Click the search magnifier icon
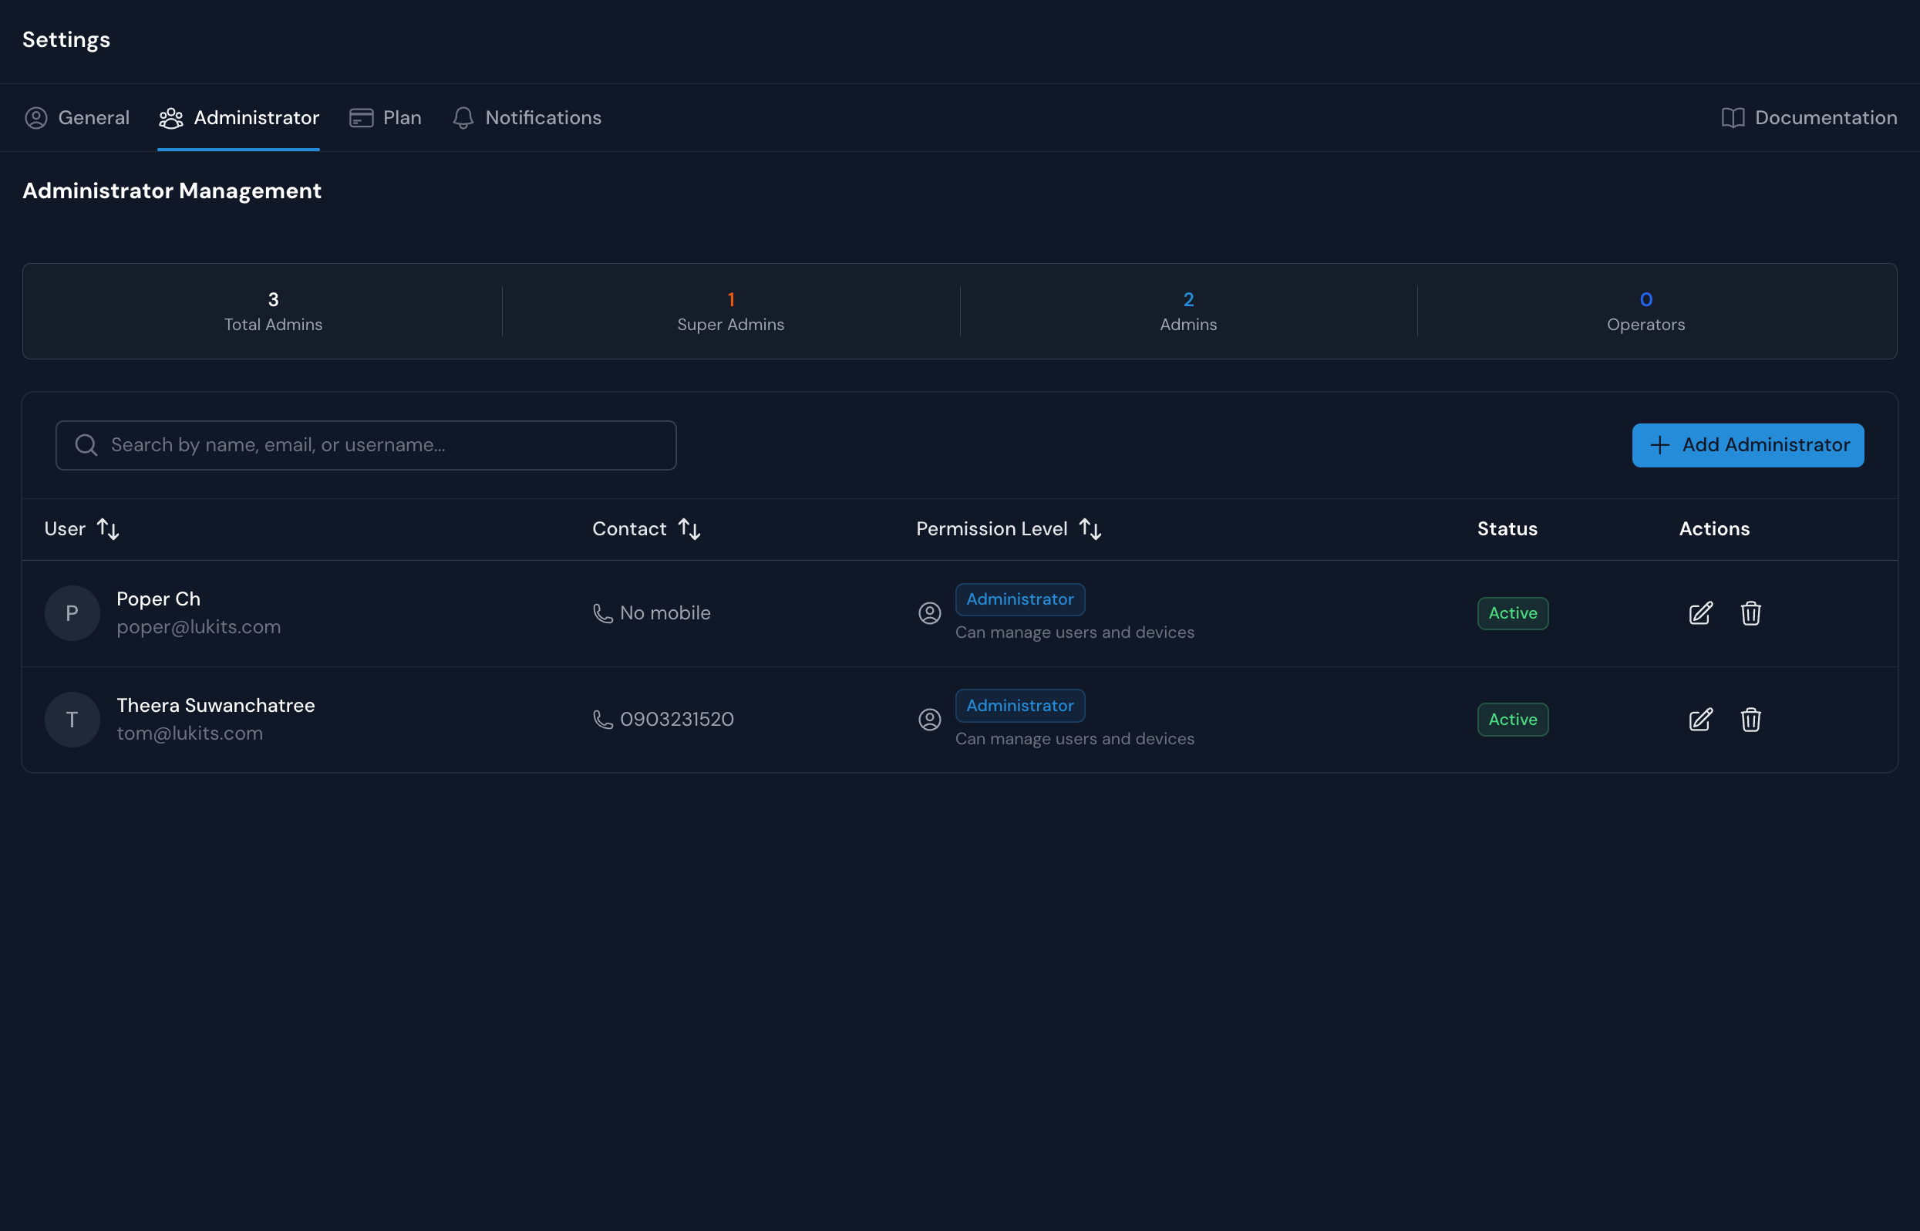 pos(86,445)
